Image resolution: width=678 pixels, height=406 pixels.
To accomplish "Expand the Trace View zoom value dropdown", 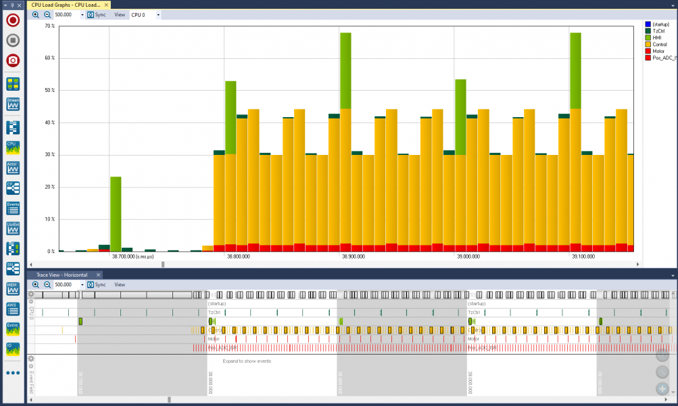I will pos(82,285).
